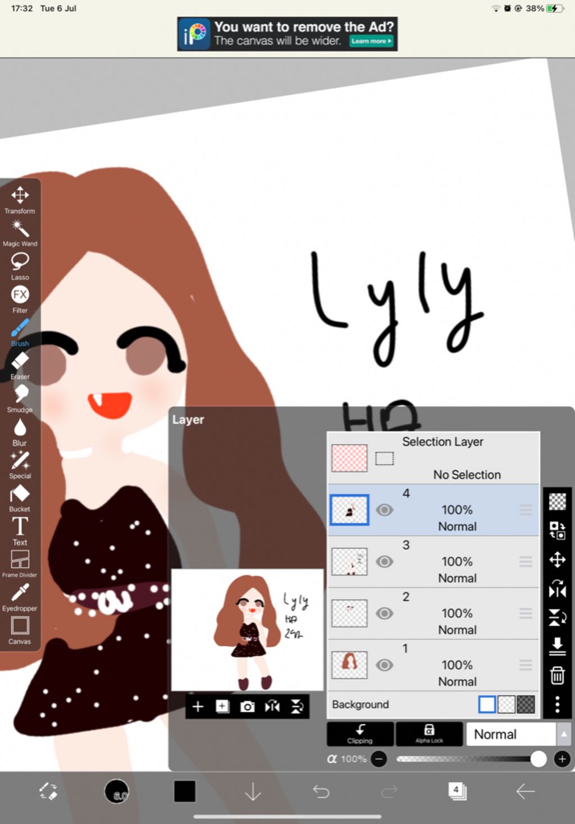Image resolution: width=575 pixels, height=824 pixels.
Task: Select the Lasso tool
Action: coord(20,266)
